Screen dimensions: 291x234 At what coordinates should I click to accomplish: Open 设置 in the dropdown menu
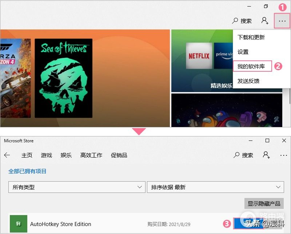click(x=243, y=52)
